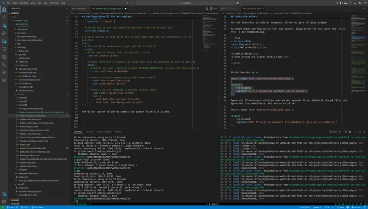Switch to the PORTS panel tab
This screenshot has height=209, width=368.
tap(118, 132)
